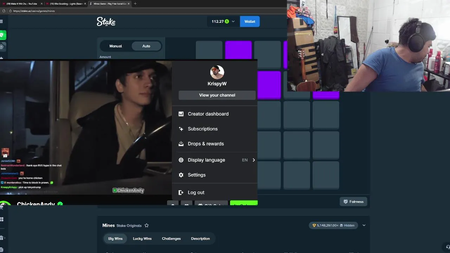Viewport: 450px width, 253px height.
Task: Add Mines to favorites with the star icon
Action: coord(147,226)
